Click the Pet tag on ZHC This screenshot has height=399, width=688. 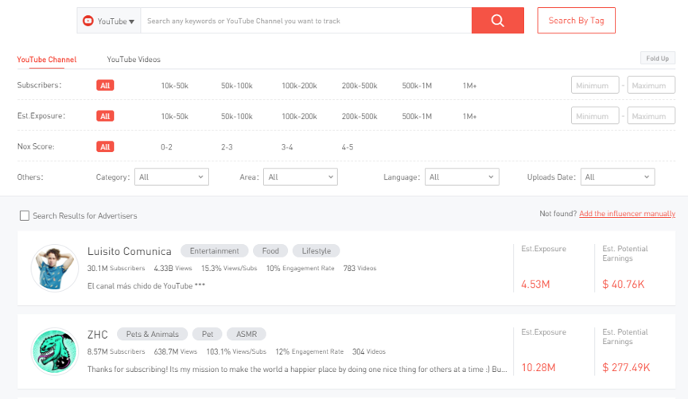click(207, 334)
